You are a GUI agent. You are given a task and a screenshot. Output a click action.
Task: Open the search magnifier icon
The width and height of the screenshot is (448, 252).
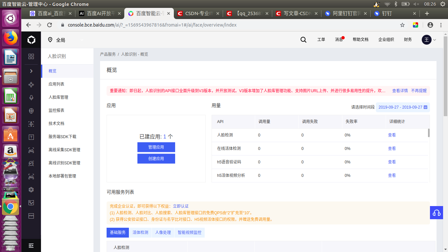click(x=303, y=40)
